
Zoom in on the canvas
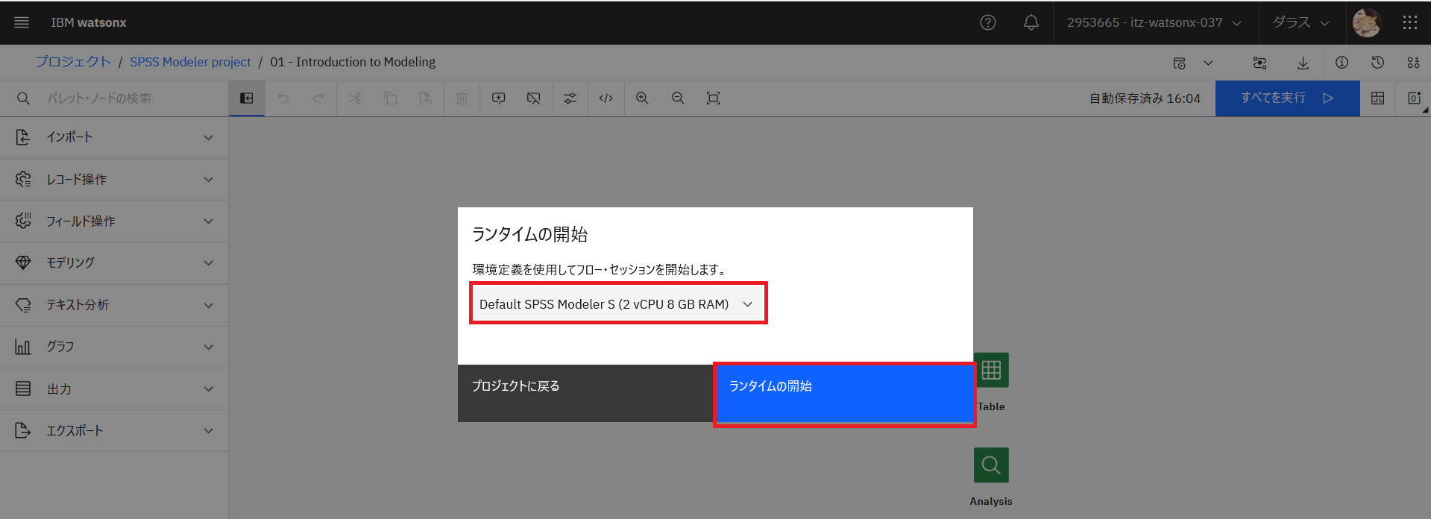click(642, 98)
